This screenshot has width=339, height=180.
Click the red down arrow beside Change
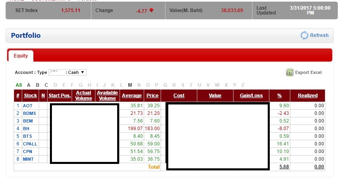151,10
